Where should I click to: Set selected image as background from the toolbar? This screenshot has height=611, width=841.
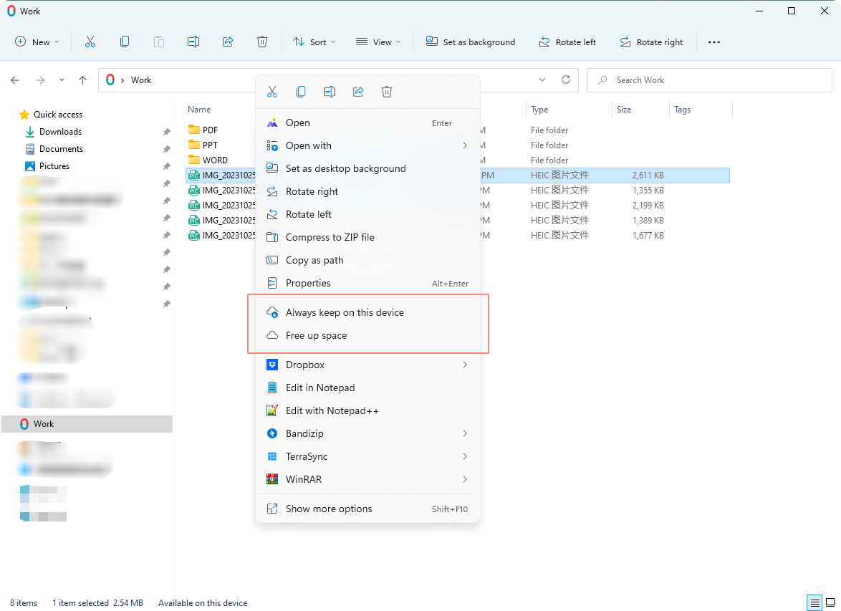click(x=471, y=42)
